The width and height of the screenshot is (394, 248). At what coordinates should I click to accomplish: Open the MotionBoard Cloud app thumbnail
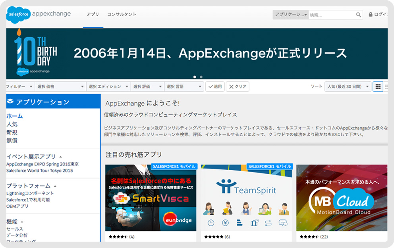point(342,198)
